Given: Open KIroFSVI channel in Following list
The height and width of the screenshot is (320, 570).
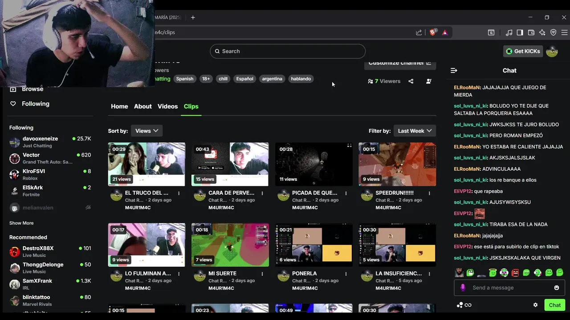Looking at the screenshot, I should pyautogui.click(x=50, y=175).
